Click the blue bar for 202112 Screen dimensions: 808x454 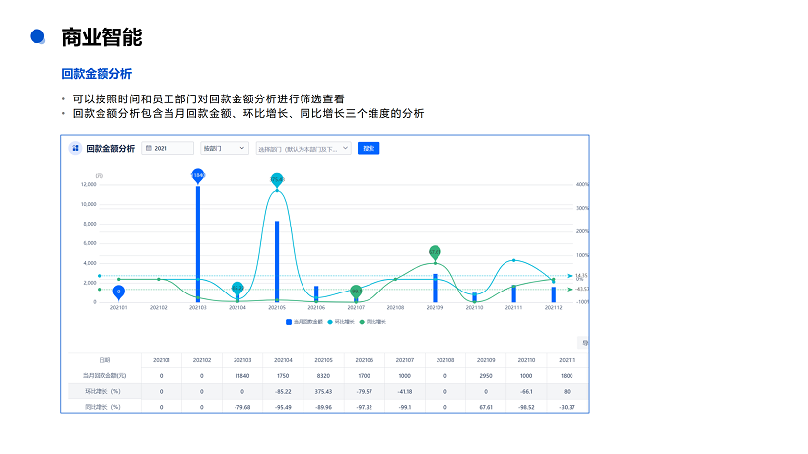[x=554, y=294]
